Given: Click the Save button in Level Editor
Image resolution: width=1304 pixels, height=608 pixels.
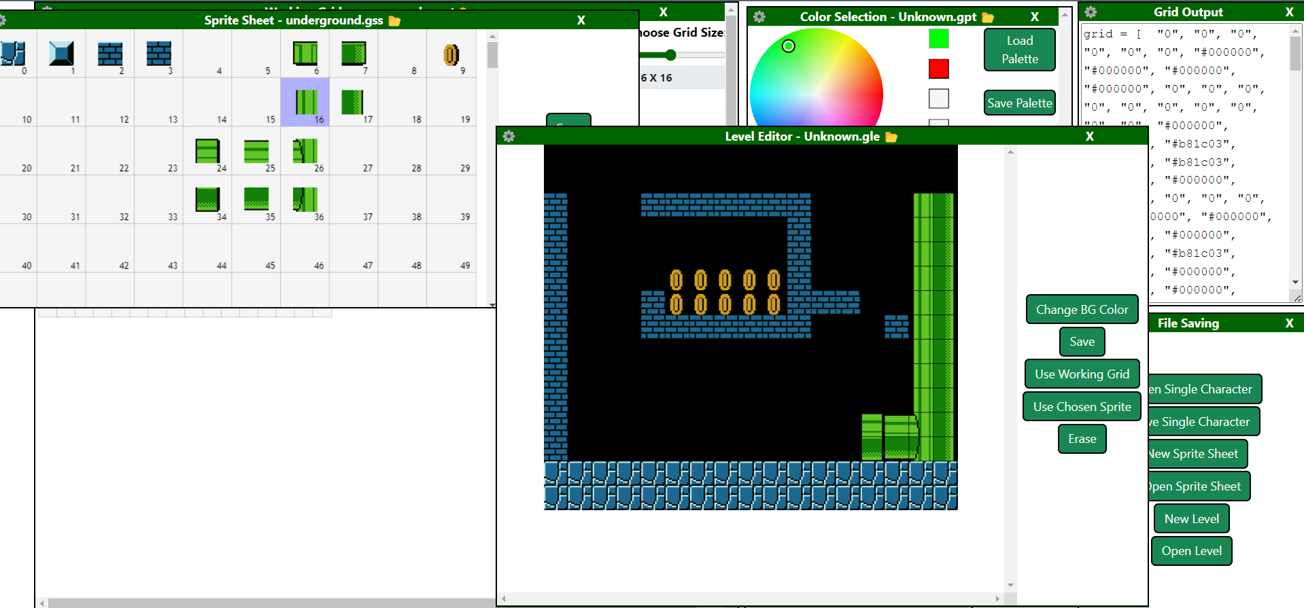Looking at the screenshot, I should tap(1082, 342).
